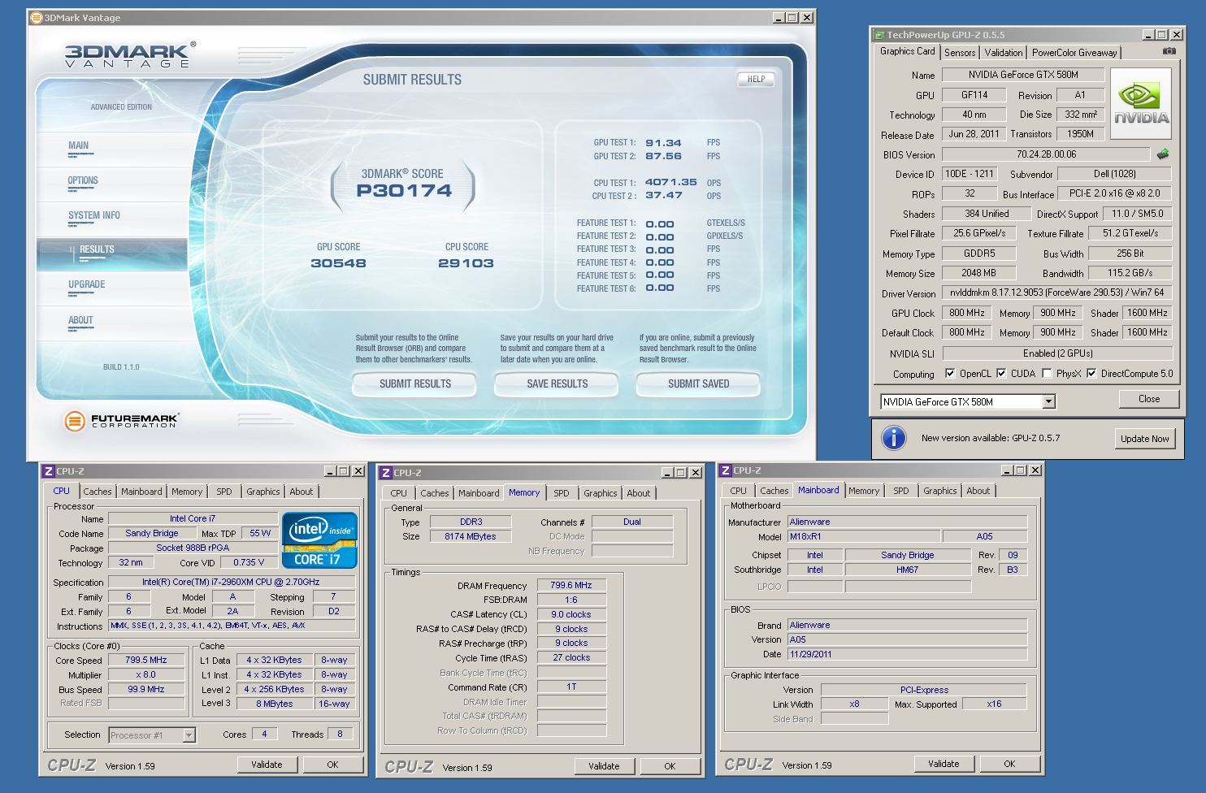Toggle the DirectCompute 5.0 checkbox
Screen dimensions: 1206x793
1091,374
